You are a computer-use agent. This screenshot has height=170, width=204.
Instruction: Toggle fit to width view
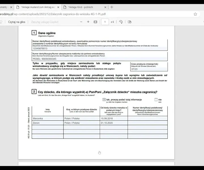pos(95,22)
